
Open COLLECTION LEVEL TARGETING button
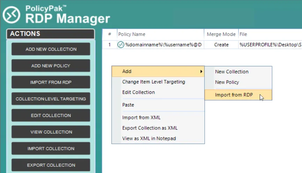pos(51,99)
